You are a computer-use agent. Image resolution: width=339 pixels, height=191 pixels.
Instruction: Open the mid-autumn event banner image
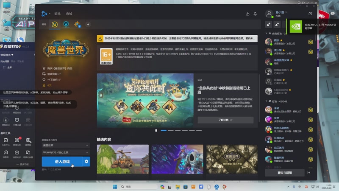[145, 101]
